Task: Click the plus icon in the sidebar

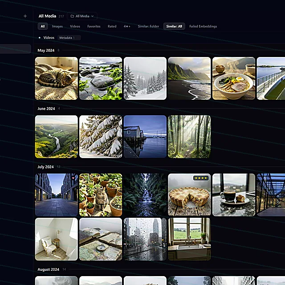Action: tap(25, 16)
